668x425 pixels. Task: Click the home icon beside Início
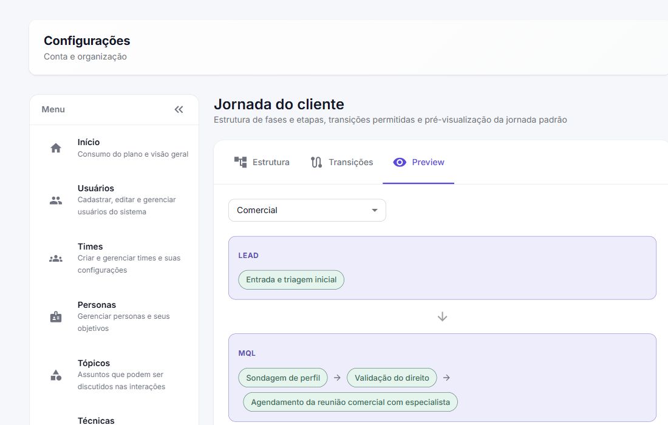(56, 148)
